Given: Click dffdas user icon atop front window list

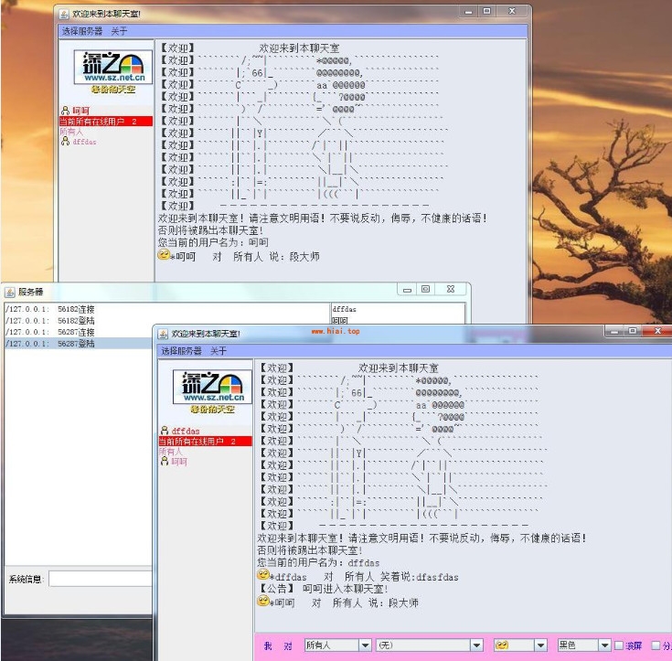Looking at the screenshot, I should [165, 431].
